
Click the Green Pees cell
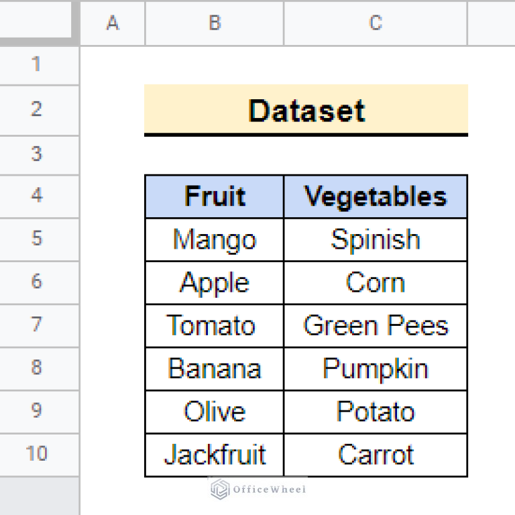tap(376, 325)
